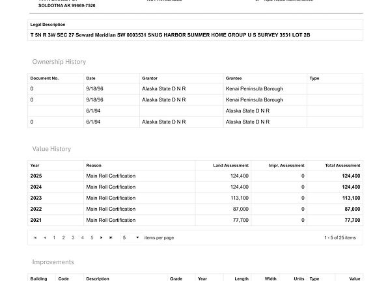Click the Value History heading
Image resolution: width=375 pixels, height=281 pixels.
51,149
